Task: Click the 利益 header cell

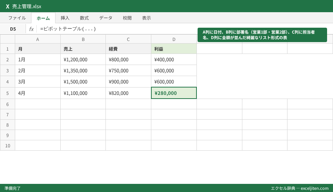Action: pyautogui.click(x=174, y=49)
